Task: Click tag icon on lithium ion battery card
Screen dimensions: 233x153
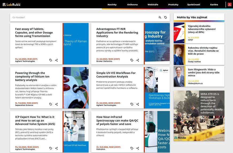Action: point(51,104)
